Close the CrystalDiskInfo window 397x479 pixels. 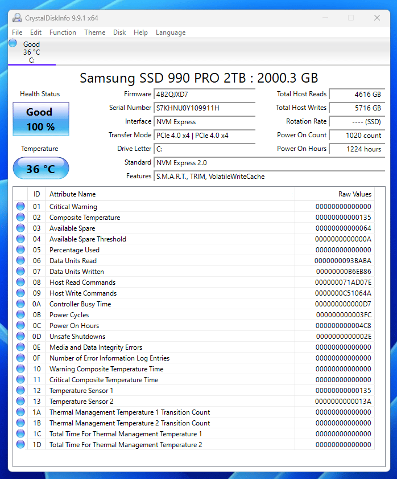coord(377,18)
